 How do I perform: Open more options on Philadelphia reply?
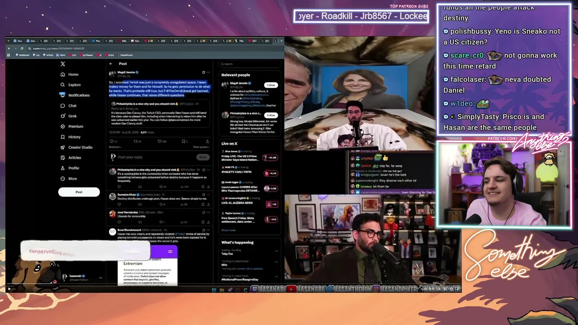pos(208,170)
